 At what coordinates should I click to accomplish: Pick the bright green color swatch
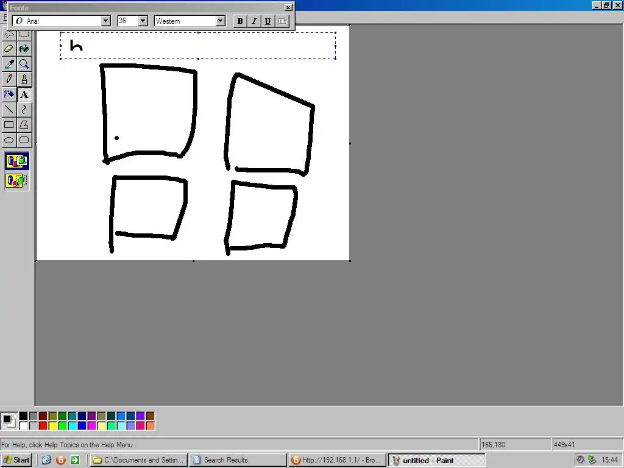coord(63,426)
